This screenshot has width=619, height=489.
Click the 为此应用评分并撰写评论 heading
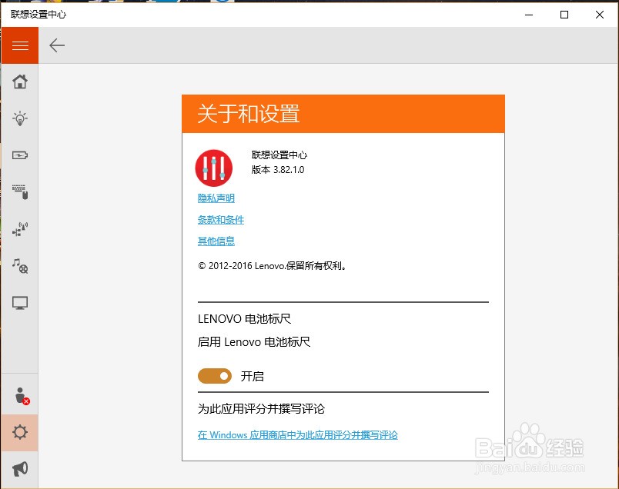[x=261, y=408]
